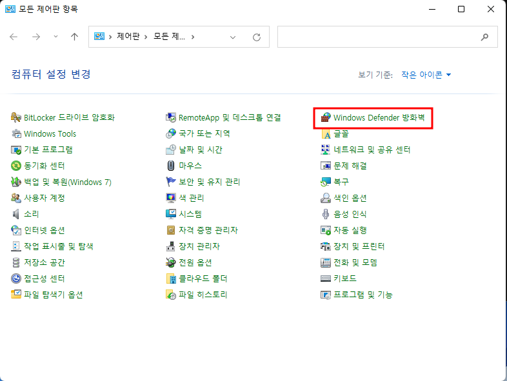Open 네트워크 및 공유 센터 icon

(326, 150)
